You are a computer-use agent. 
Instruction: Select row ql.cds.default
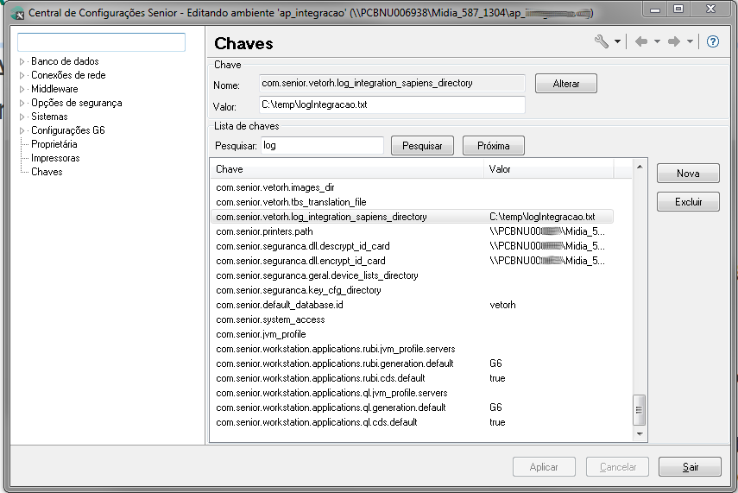412,422
